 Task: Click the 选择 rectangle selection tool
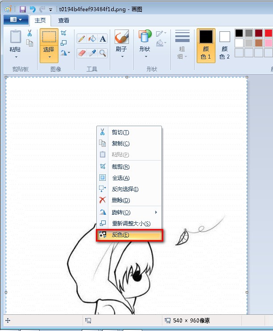(49, 37)
